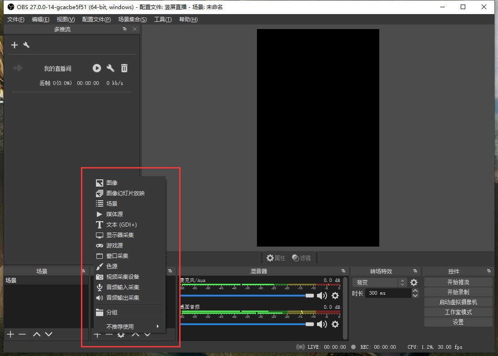Screen dimensions: 498x356
Task: Mute the 桌面音频 speaker icon
Action: (322, 324)
